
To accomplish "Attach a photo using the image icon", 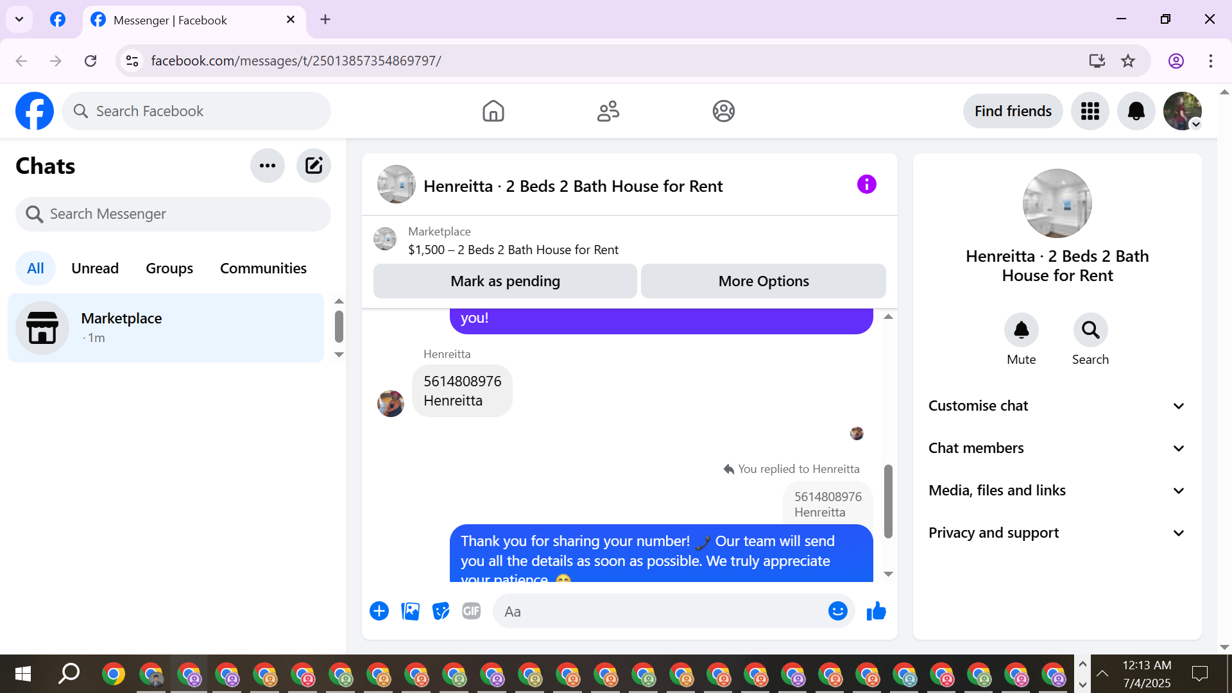I will [x=410, y=611].
